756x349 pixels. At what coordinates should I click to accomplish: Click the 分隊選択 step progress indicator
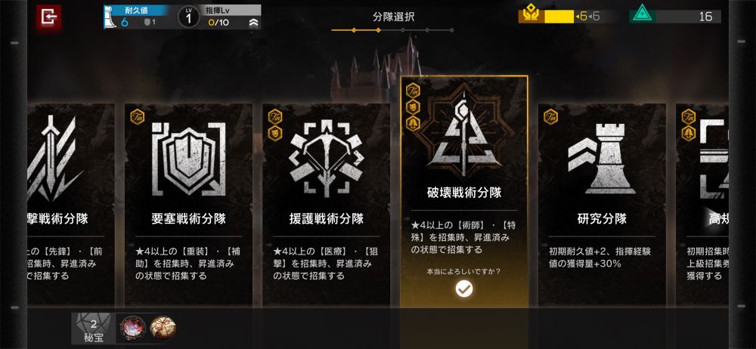pos(392,30)
